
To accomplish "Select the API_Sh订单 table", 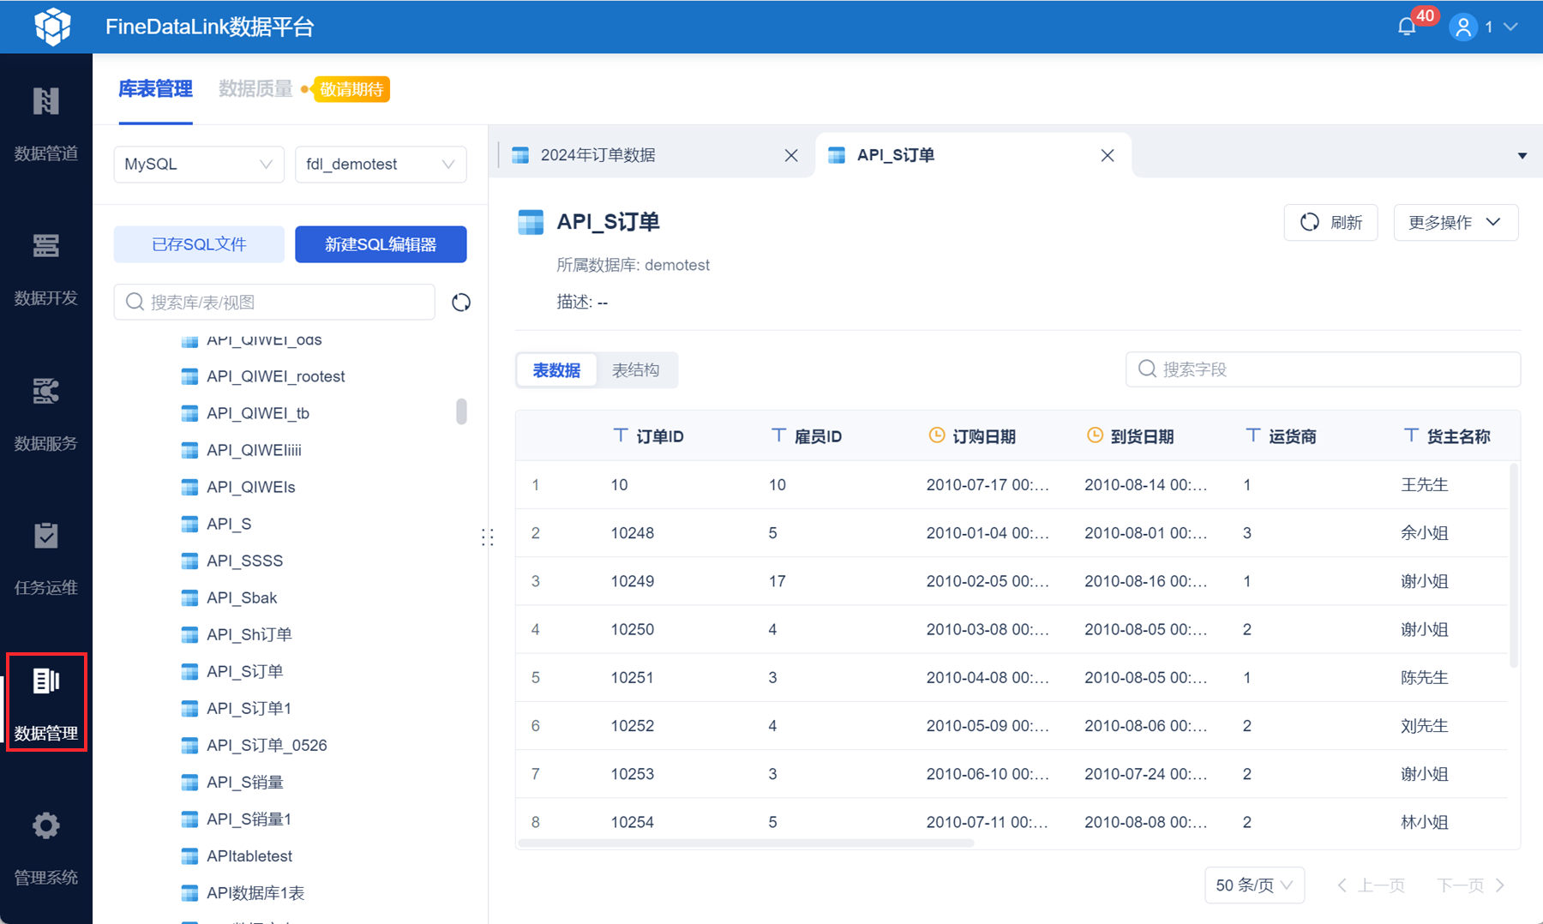I will tap(249, 634).
